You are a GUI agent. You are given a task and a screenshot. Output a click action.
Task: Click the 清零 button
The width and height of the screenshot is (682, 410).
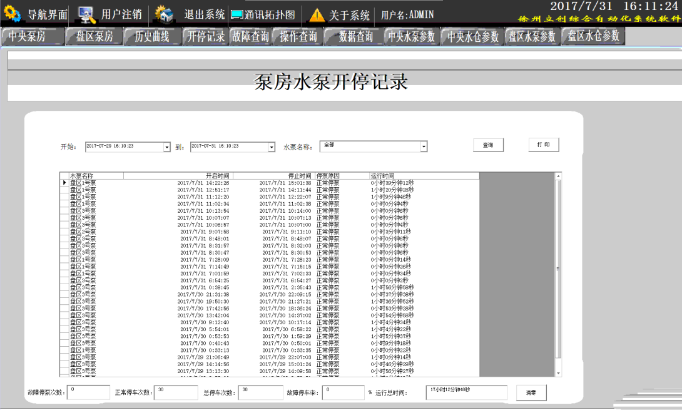[x=531, y=392]
